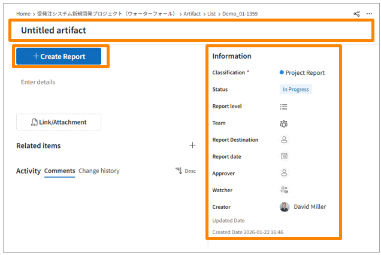Add a Watcher via people icon
Screen dimensions: 381x255
(x=284, y=190)
